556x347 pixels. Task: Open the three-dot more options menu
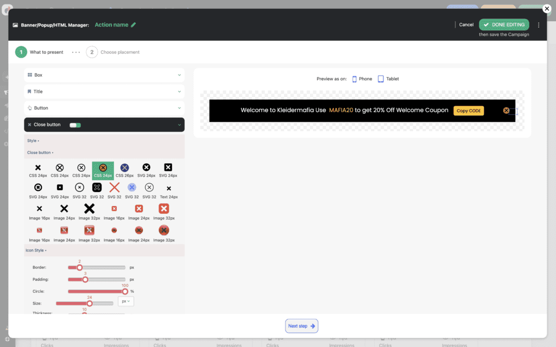tap(538, 25)
